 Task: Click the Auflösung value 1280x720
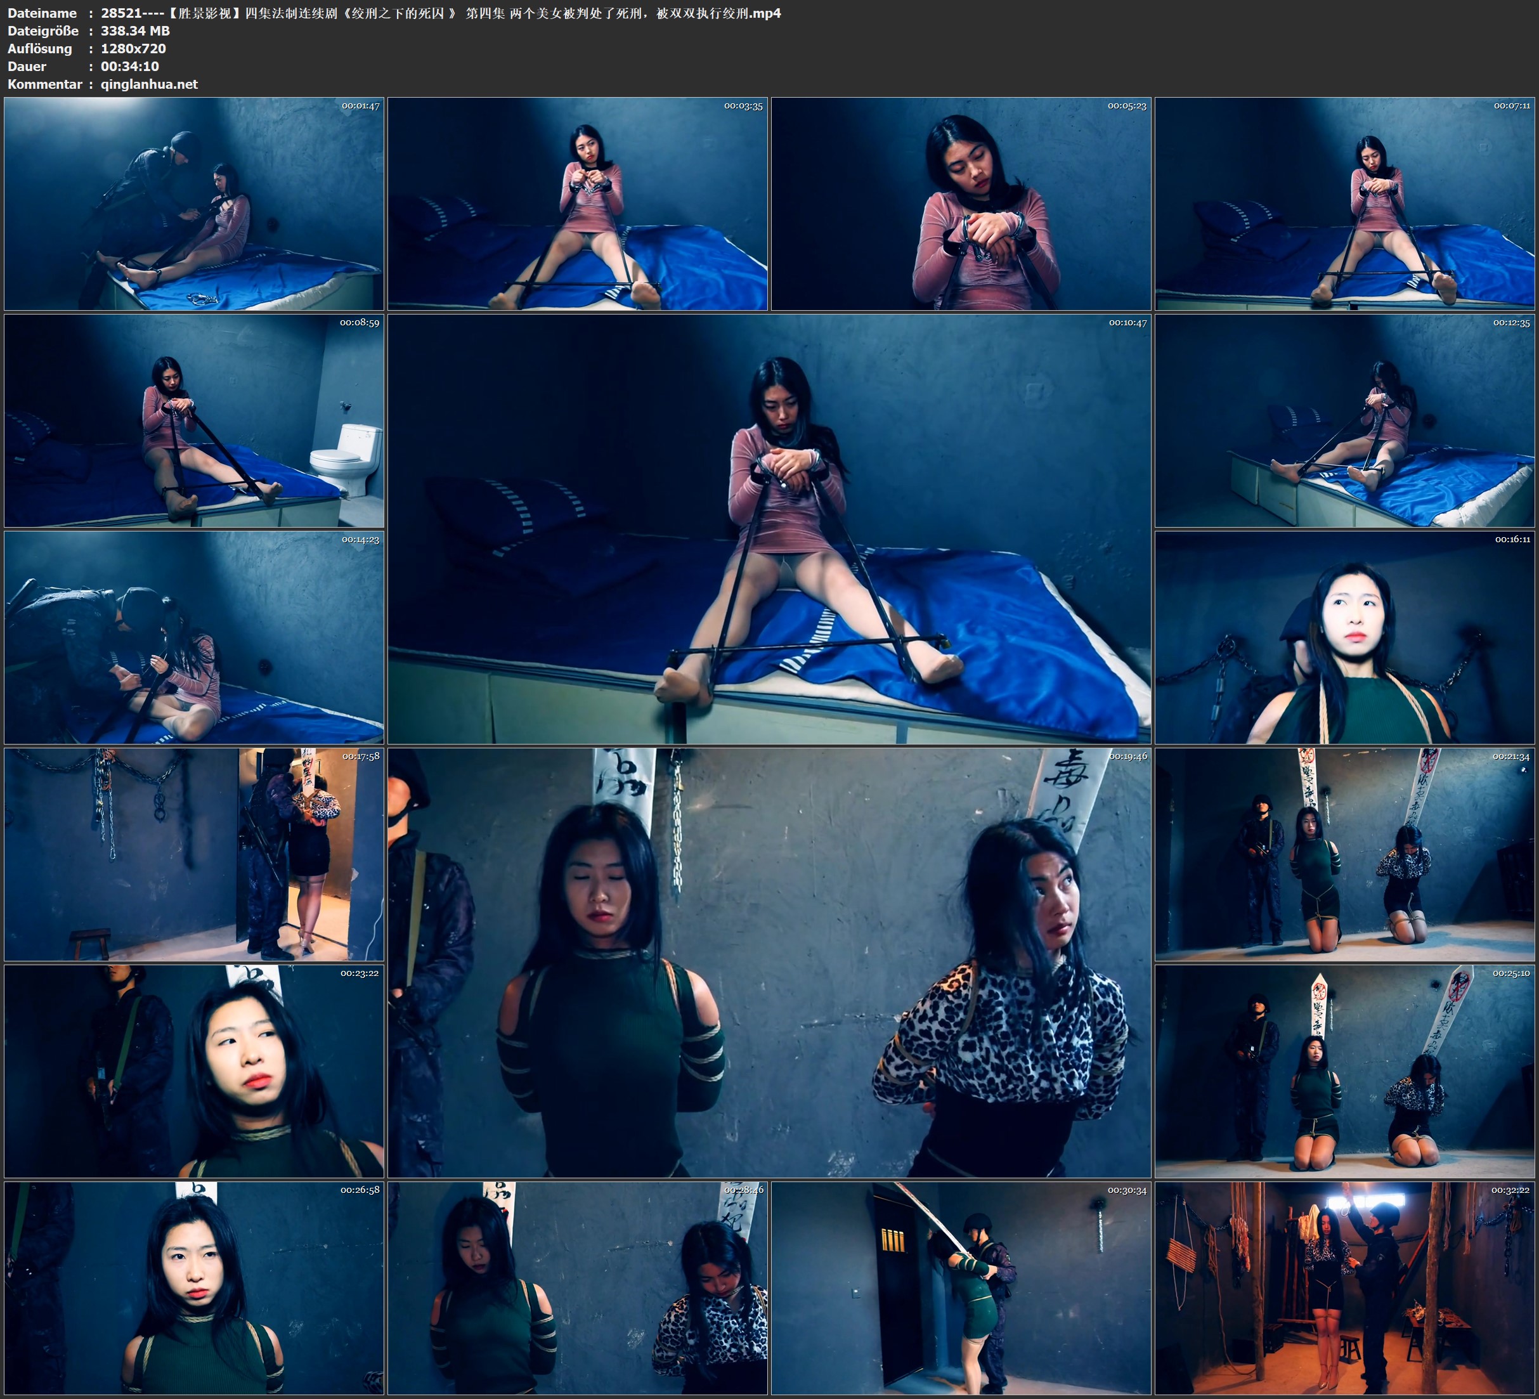point(133,48)
